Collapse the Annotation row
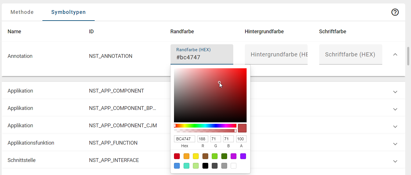The image size is (411, 175). pos(395,54)
